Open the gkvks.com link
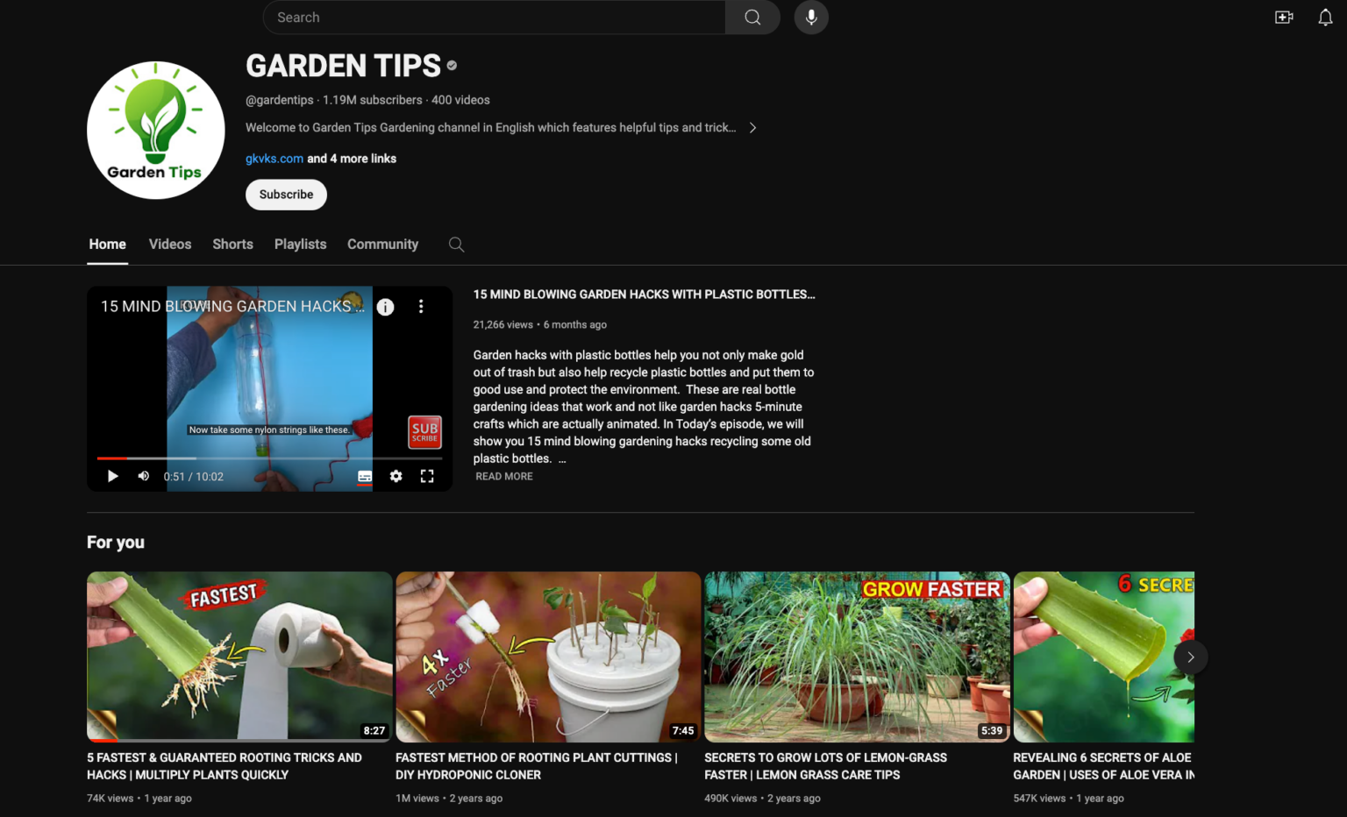 (274, 159)
